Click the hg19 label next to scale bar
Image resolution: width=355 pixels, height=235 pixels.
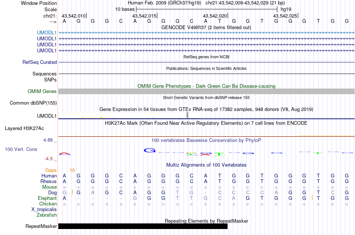point(286,9)
